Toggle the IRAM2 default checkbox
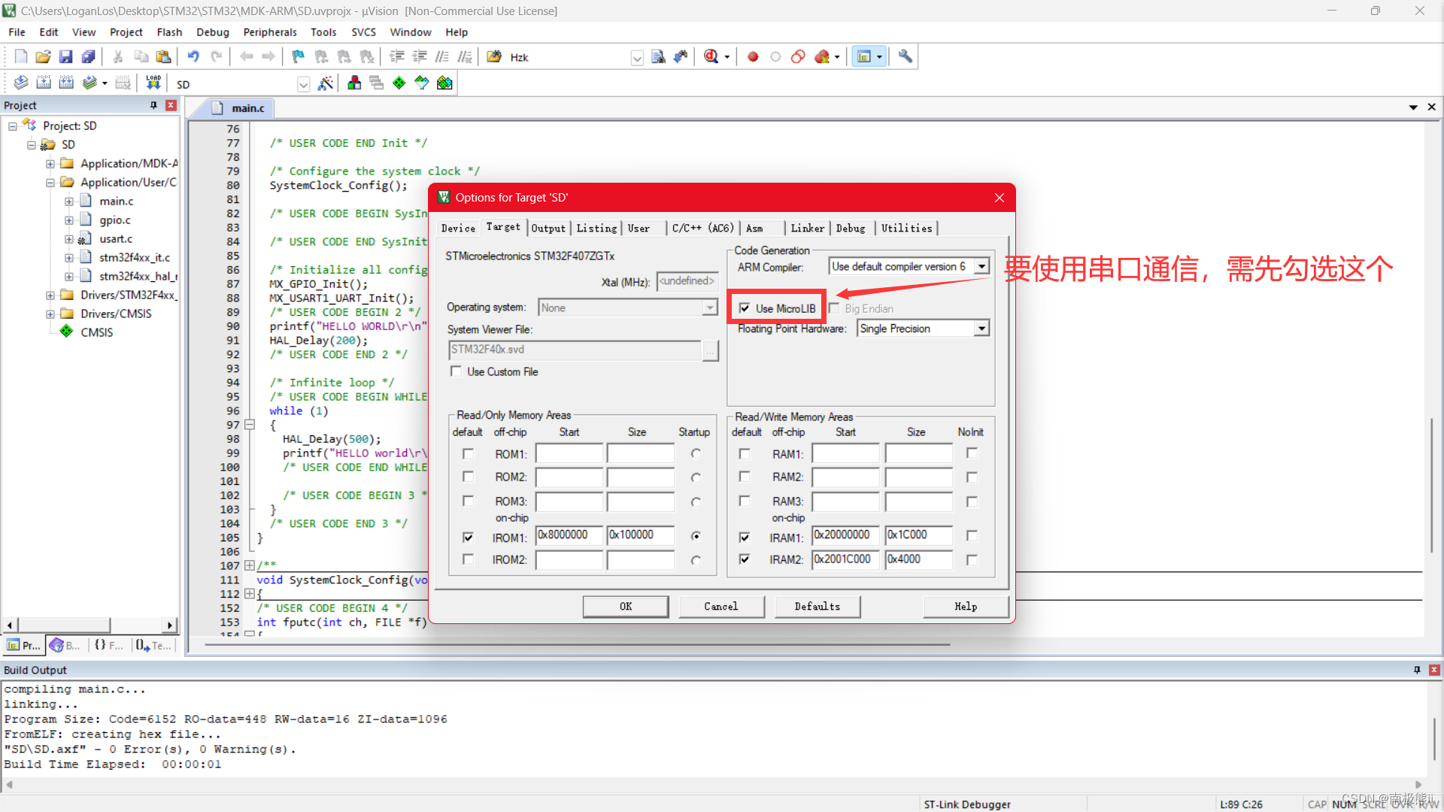The height and width of the screenshot is (812, 1444). (745, 559)
